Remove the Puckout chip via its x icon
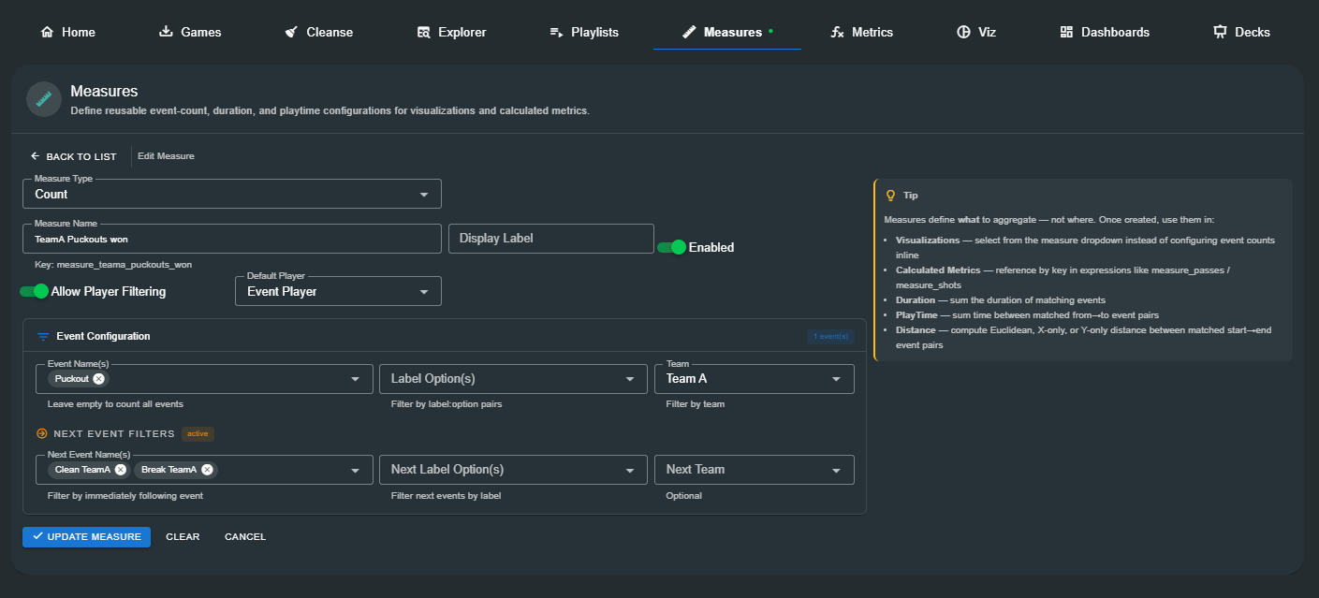 coord(98,379)
